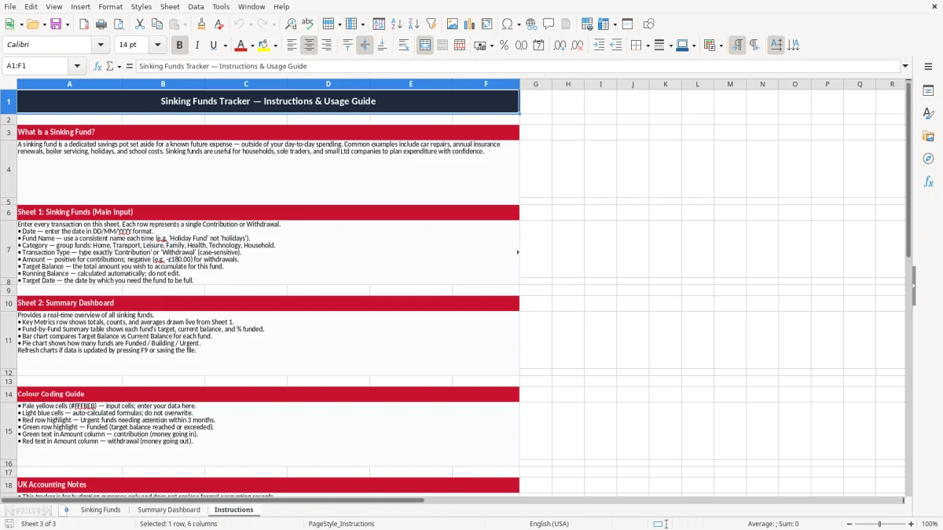The image size is (943, 530).
Task: Toggle Merge and Center Cells
Action: coord(425,46)
